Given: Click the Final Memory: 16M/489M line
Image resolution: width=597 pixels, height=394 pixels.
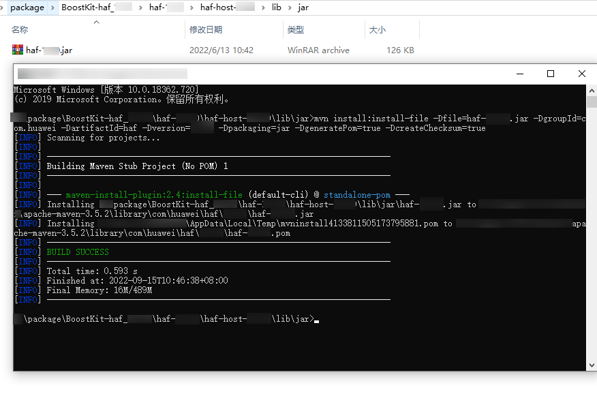Looking at the screenshot, I should [x=99, y=290].
